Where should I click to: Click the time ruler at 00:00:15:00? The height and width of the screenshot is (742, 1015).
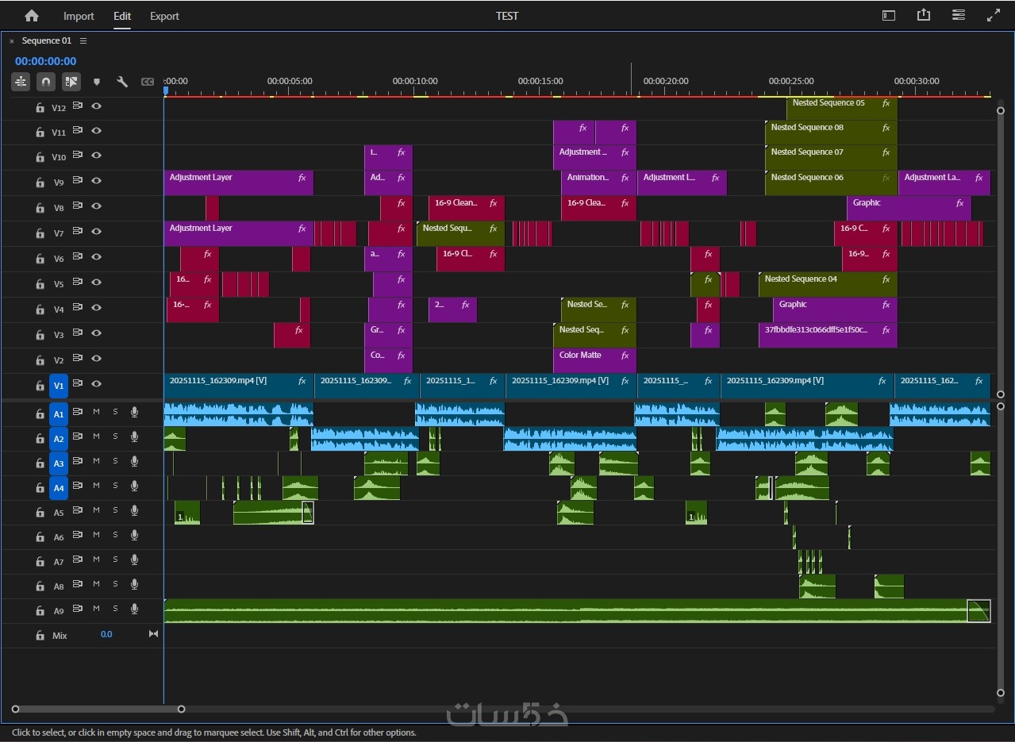[x=540, y=81]
